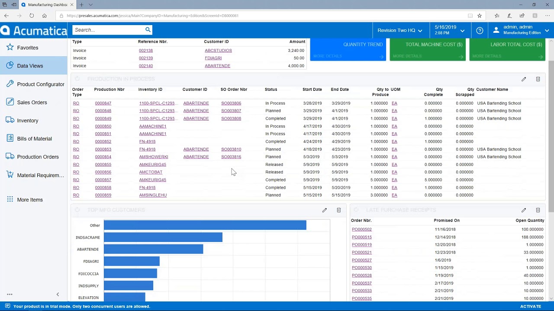Image resolution: width=554 pixels, height=311 pixels.
Task: Click the ABARTENDE bar in chart
Action: point(154,249)
